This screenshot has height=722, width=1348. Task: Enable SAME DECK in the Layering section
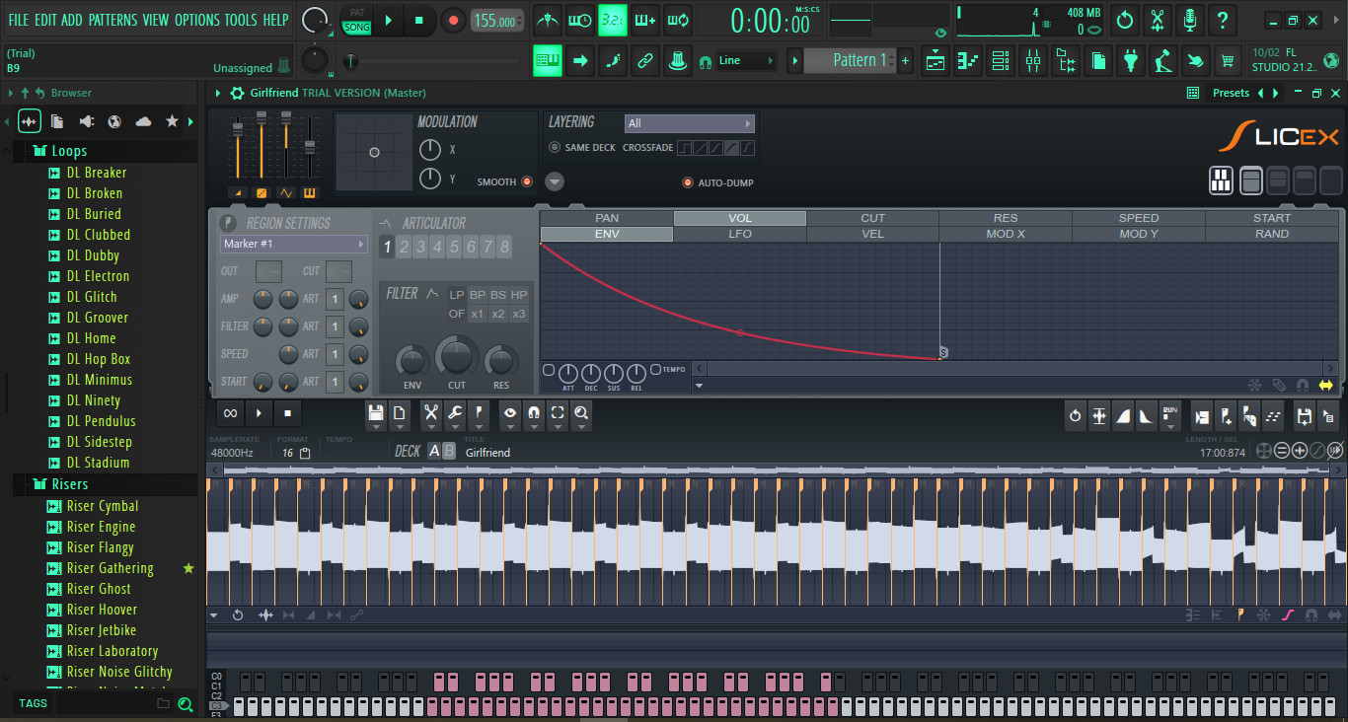555,147
